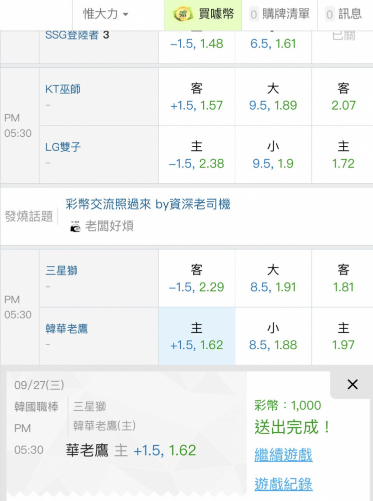Open the 訊息 messages tab
The width and height of the screenshot is (373, 501).
pos(345,15)
